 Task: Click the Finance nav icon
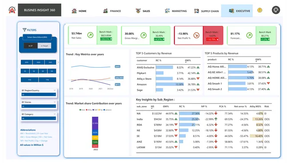[x=105, y=11]
